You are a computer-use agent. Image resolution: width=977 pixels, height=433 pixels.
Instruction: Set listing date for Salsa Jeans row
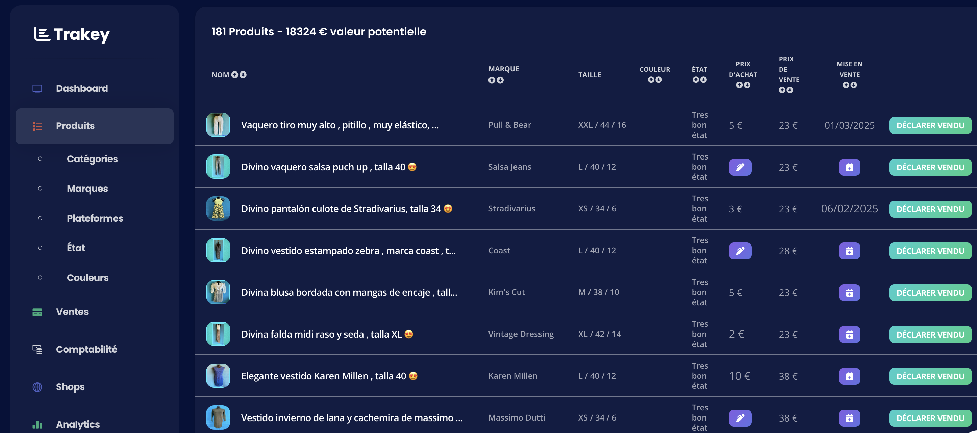pos(850,167)
